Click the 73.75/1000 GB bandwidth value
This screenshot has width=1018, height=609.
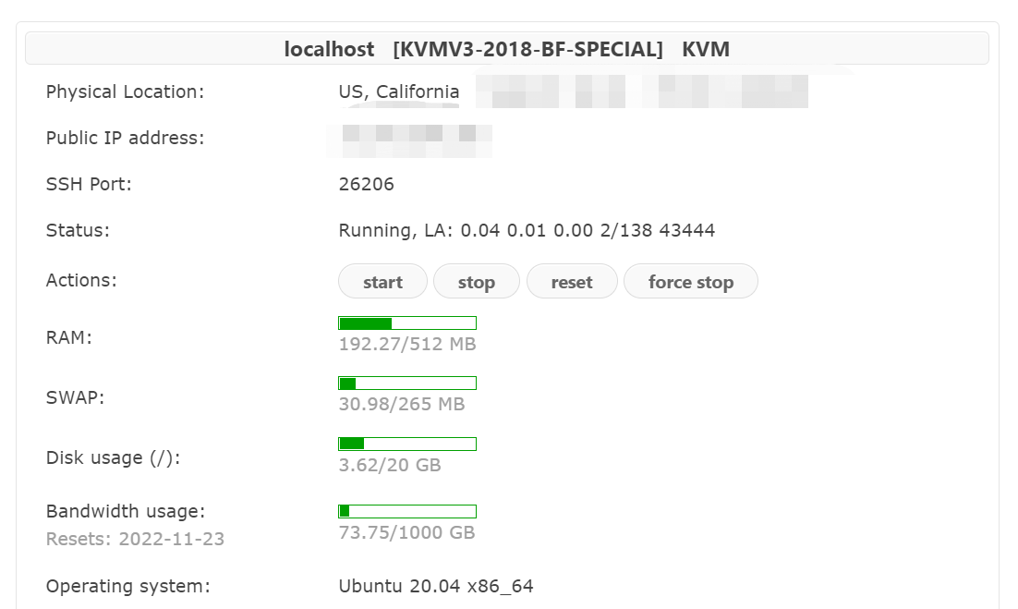coord(406,532)
